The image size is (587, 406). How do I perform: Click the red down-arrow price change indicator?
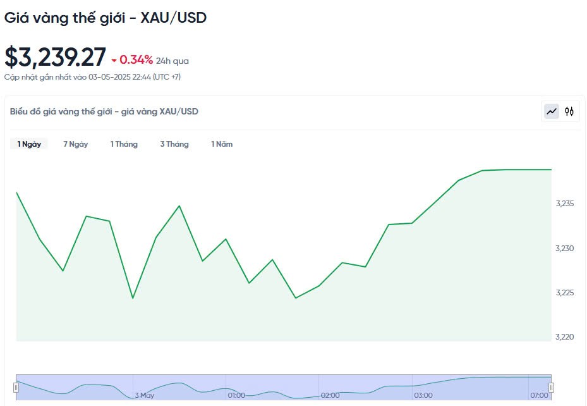coord(114,61)
